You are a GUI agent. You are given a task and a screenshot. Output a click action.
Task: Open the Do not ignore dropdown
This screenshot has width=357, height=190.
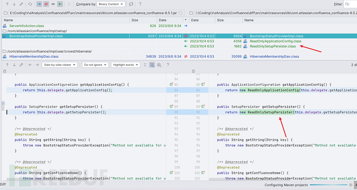[95, 65]
